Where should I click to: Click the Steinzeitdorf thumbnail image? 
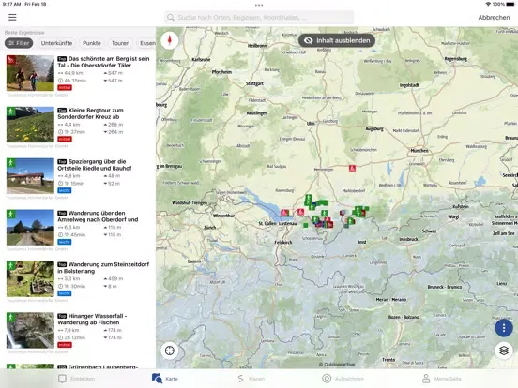[30, 279]
